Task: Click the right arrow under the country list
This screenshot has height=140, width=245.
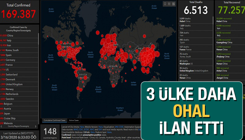Action: (x=36, y=126)
